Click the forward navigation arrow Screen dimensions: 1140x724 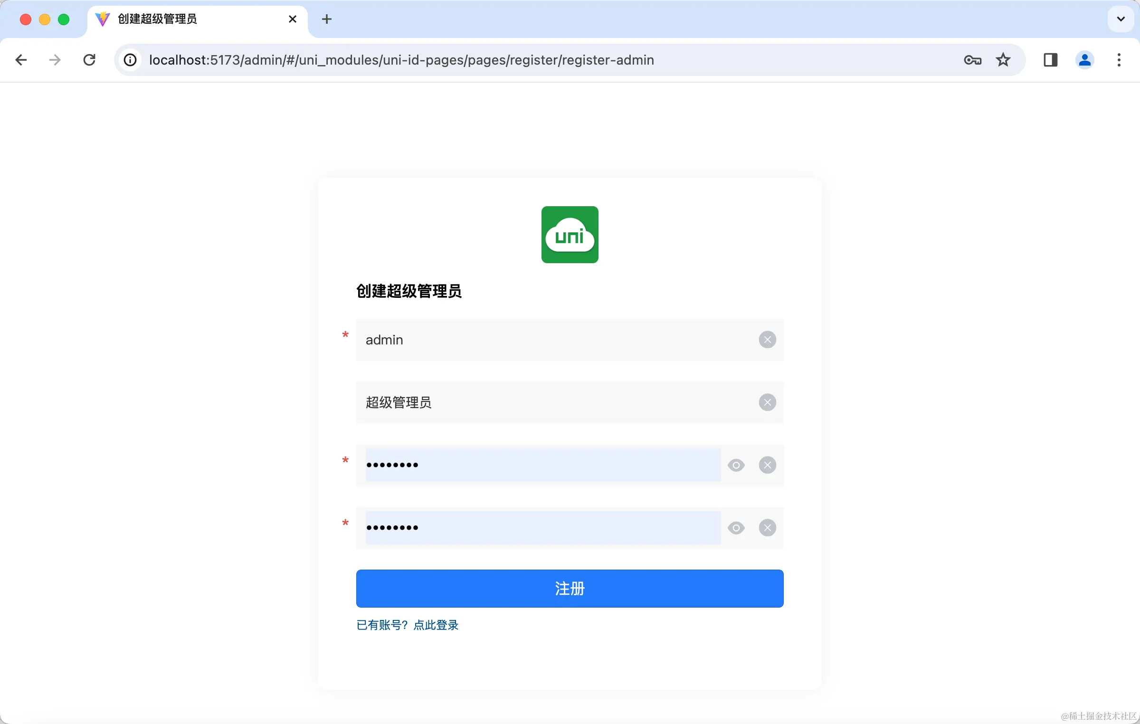tap(54, 60)
